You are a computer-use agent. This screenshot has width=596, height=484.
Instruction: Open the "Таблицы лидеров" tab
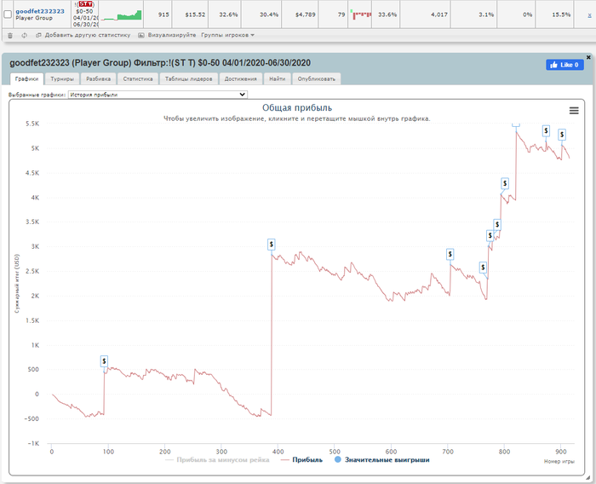tap(188, 78)
